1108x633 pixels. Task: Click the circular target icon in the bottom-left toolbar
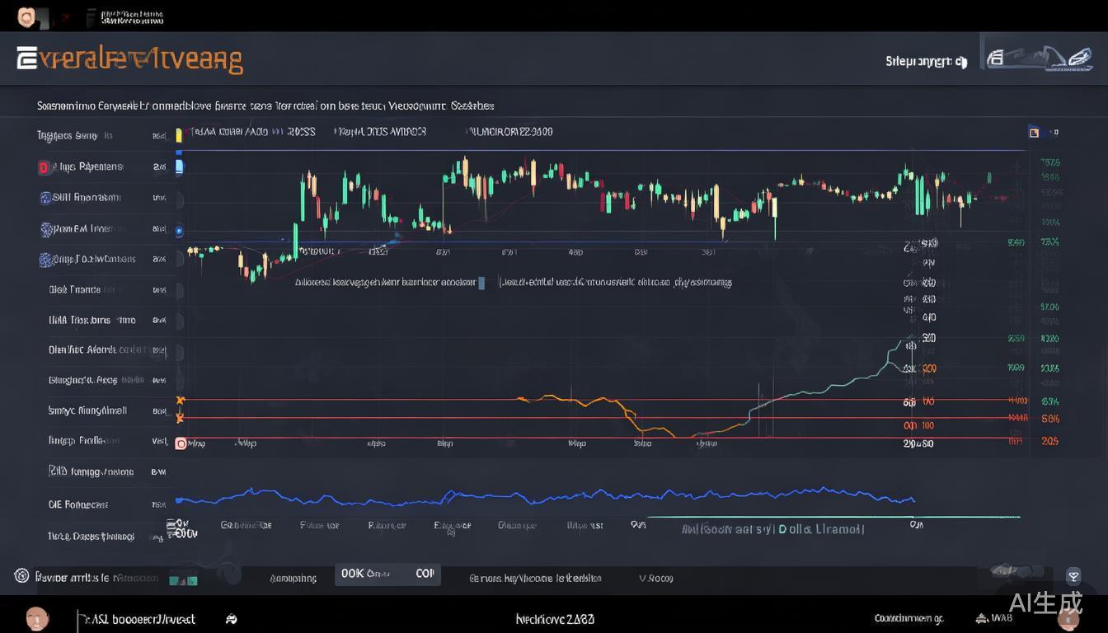tap(21, 576)
